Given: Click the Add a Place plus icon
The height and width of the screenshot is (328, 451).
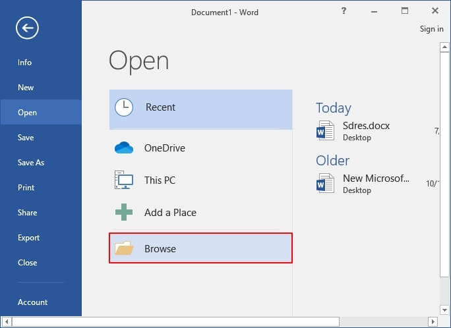Looking at the screenshot, I should (x=124, y=213).
